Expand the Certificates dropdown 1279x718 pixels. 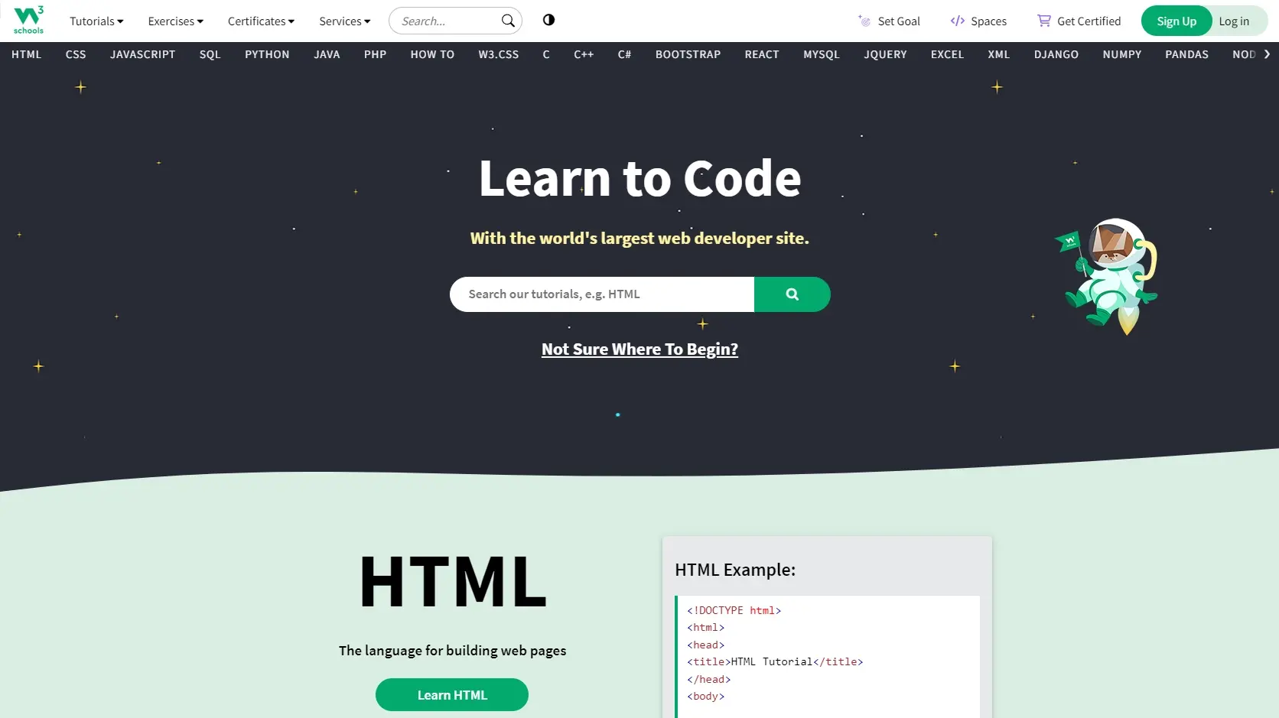261,21
